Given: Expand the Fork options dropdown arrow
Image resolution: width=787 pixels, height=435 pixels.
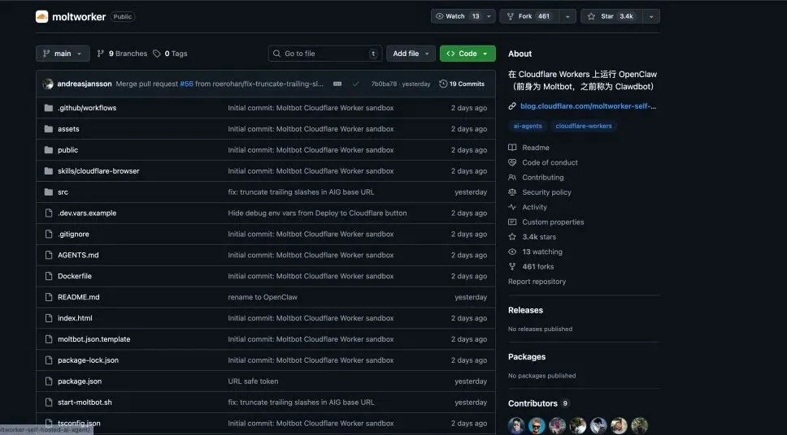Looking at the screenshot, I should click(567, 16).
